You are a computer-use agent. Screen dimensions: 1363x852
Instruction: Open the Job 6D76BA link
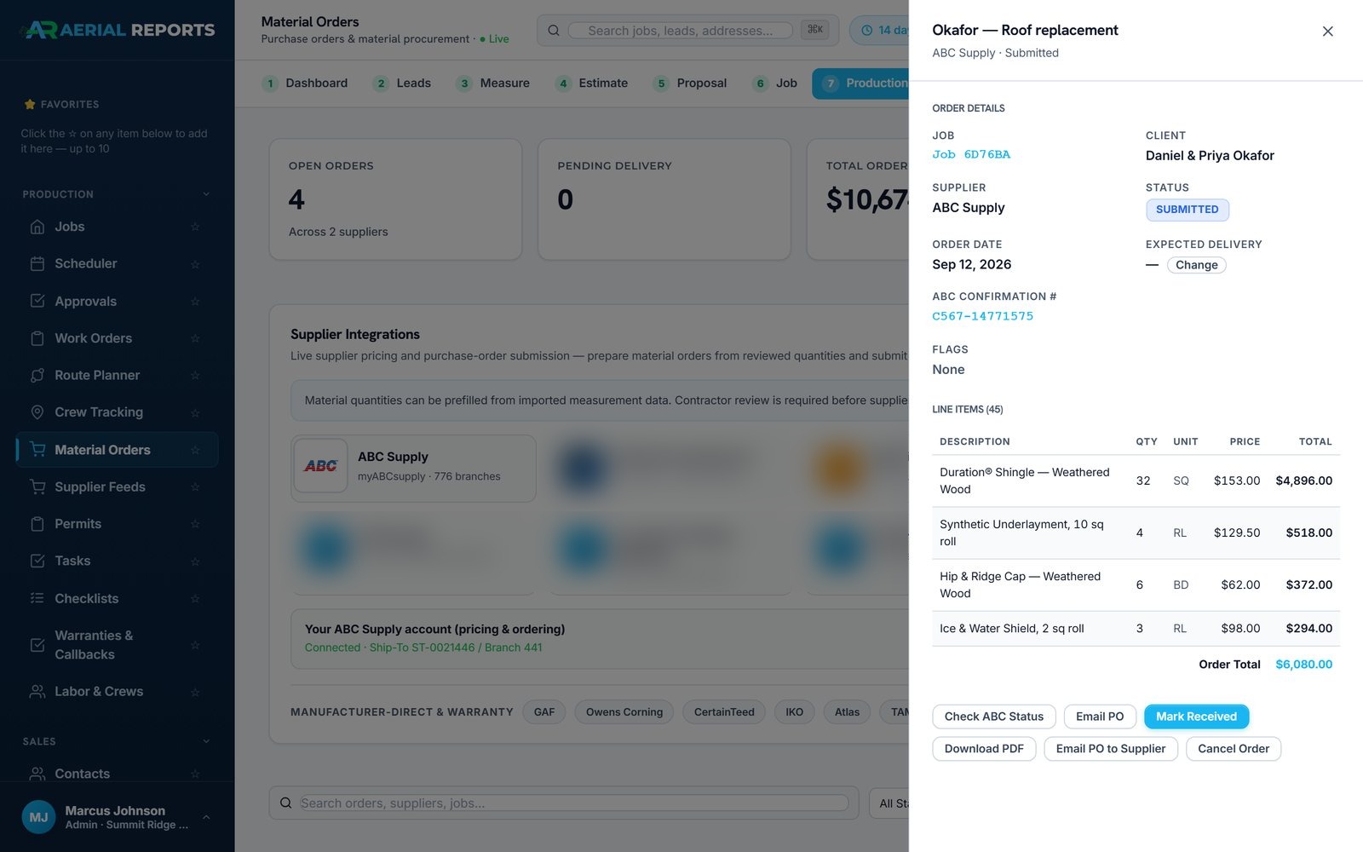971,155
